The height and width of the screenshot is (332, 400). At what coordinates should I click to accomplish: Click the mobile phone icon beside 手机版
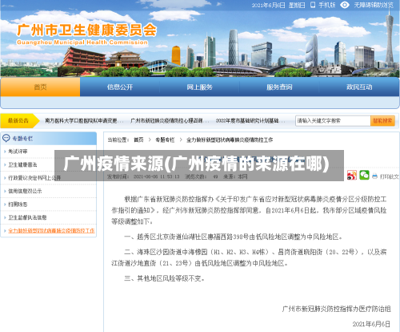click(x=313, y=5)
